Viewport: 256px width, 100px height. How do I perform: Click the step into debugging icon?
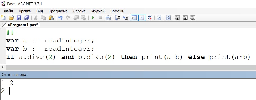point(117,18)
